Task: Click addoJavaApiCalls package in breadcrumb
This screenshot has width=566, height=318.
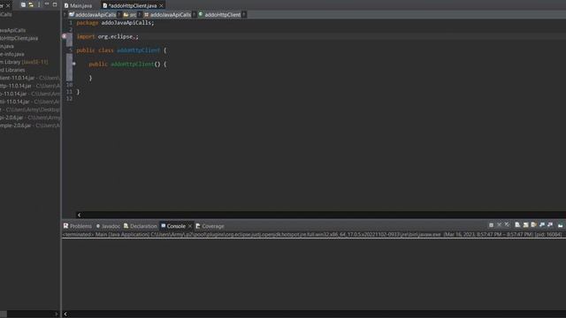Action: tap(167, 15)
